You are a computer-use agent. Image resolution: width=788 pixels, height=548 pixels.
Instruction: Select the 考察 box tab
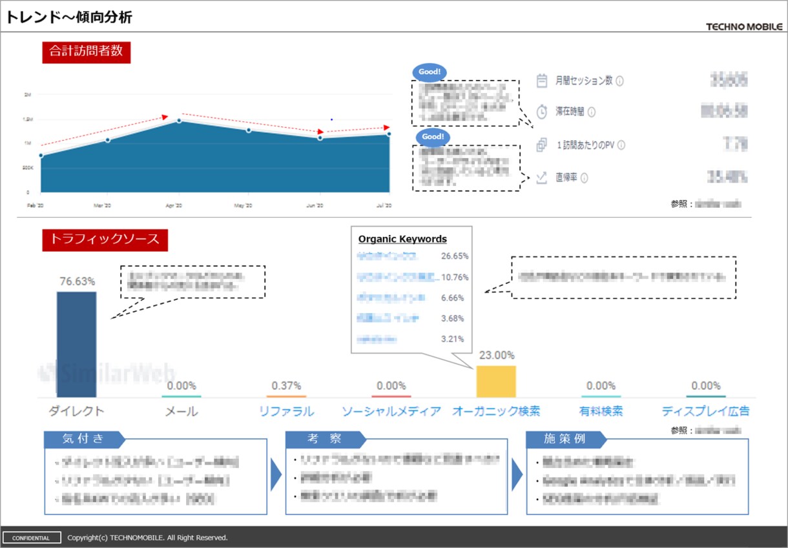[325, 439]
